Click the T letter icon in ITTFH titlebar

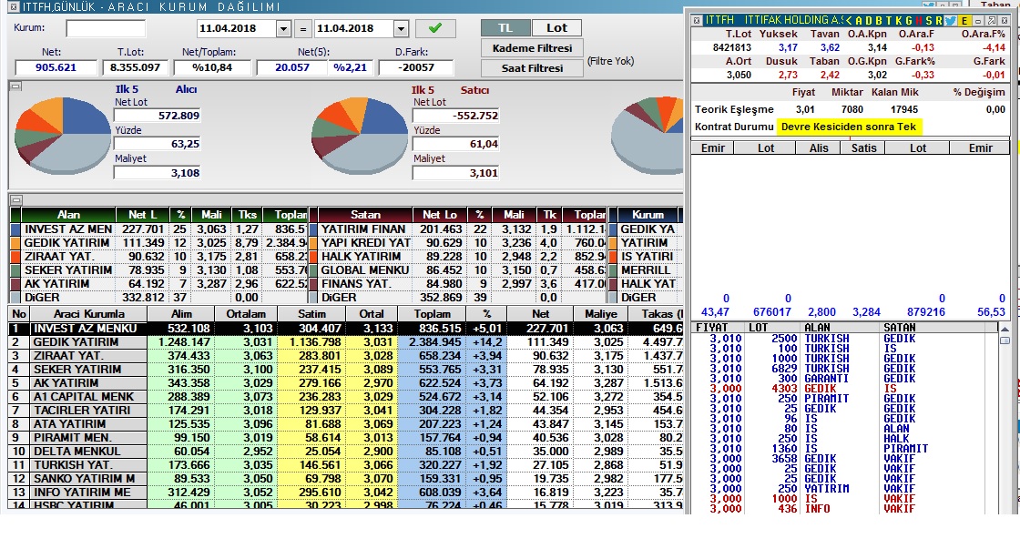(x=889, y=21)
